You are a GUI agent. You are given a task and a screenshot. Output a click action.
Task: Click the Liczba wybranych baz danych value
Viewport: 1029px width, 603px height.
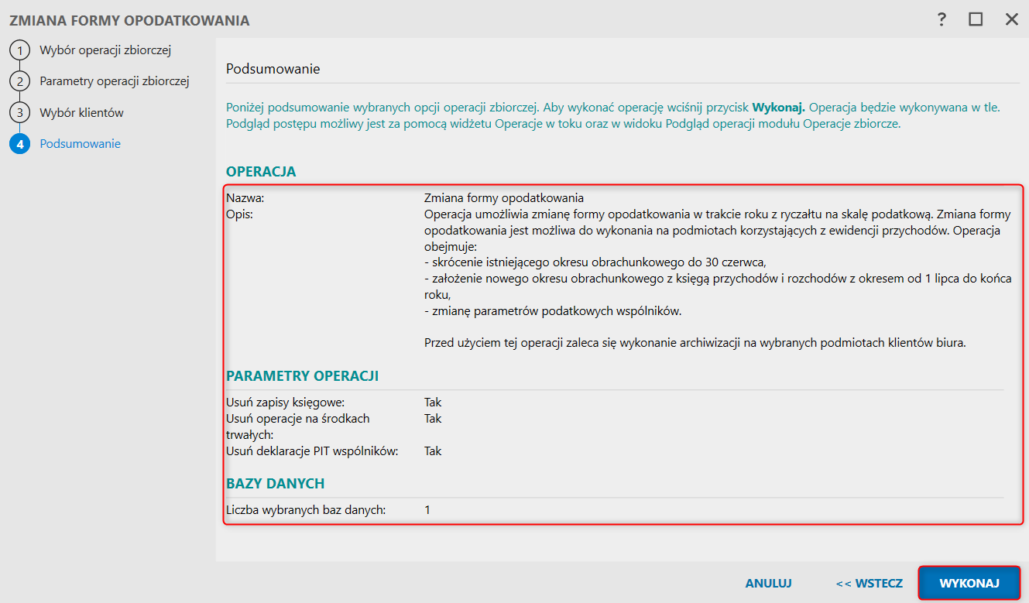click(427, 510)
